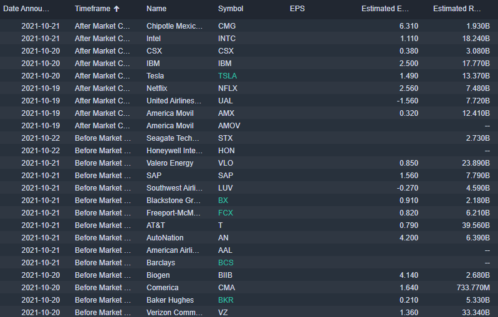498x317 pixels.
Task: Sort table by the Name column header
Action: coord(156,9)
